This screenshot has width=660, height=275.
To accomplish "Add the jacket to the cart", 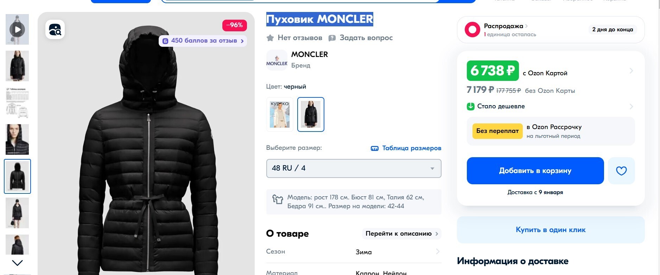I will point(535,171).
